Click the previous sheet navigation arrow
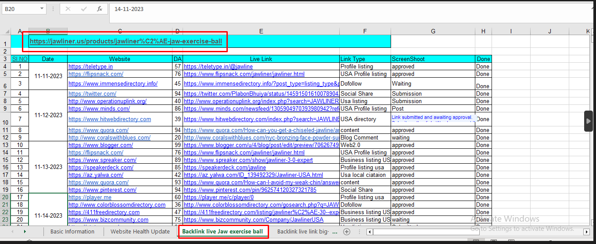 pos(12,231)
